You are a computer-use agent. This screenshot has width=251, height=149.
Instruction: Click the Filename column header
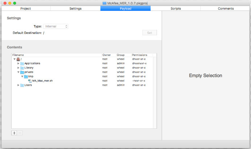pos(56,55)
